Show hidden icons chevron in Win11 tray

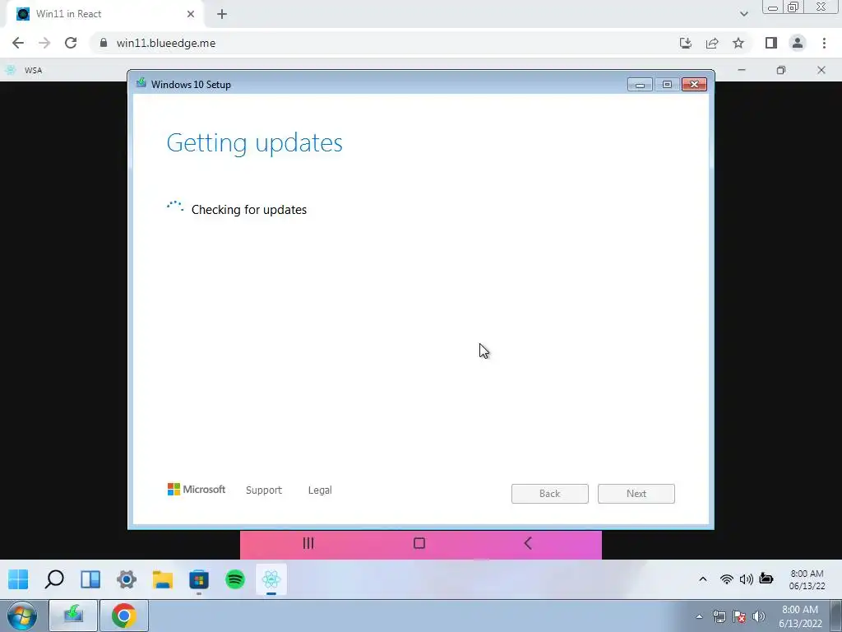[x=702, y=579]
